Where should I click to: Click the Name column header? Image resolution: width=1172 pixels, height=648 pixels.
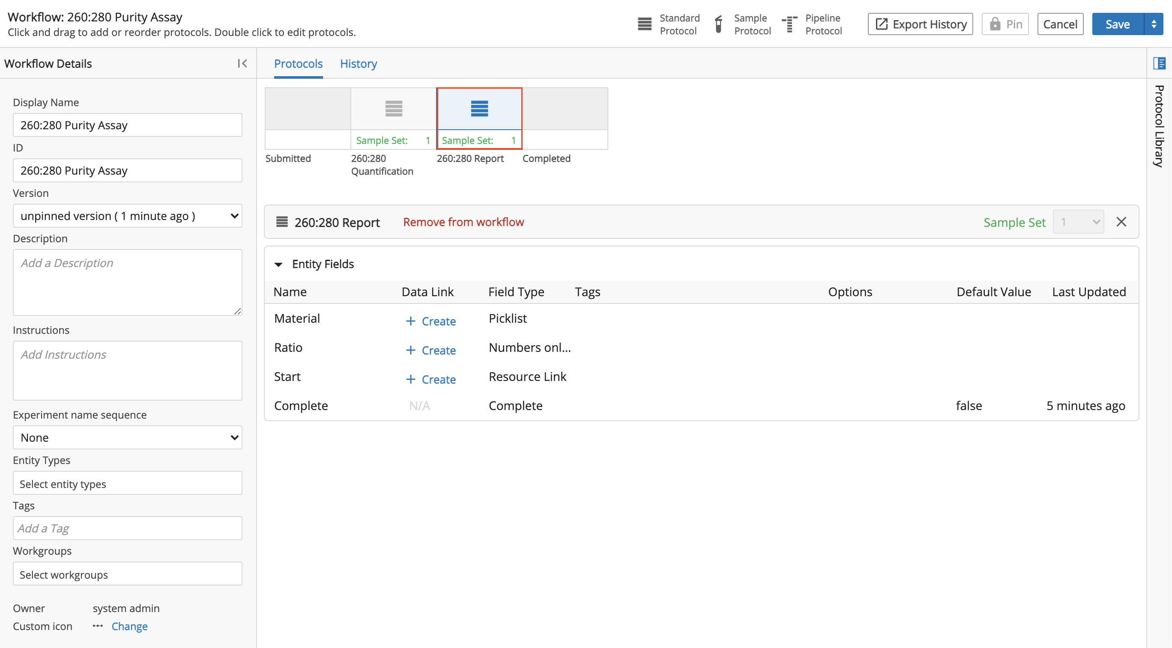click(290, 292)
